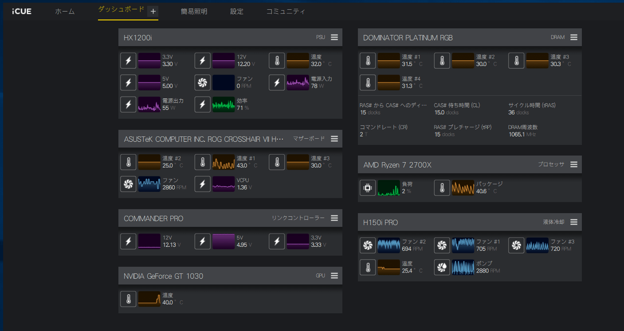Select DRAM 温度 #4 31.3 thermometer icon

coord(368,82)
